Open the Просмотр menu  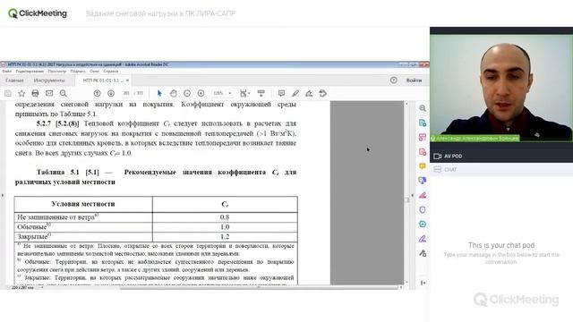57,72
